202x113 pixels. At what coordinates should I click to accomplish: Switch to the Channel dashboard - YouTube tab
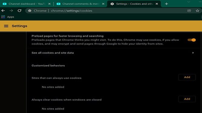point(27,4)
